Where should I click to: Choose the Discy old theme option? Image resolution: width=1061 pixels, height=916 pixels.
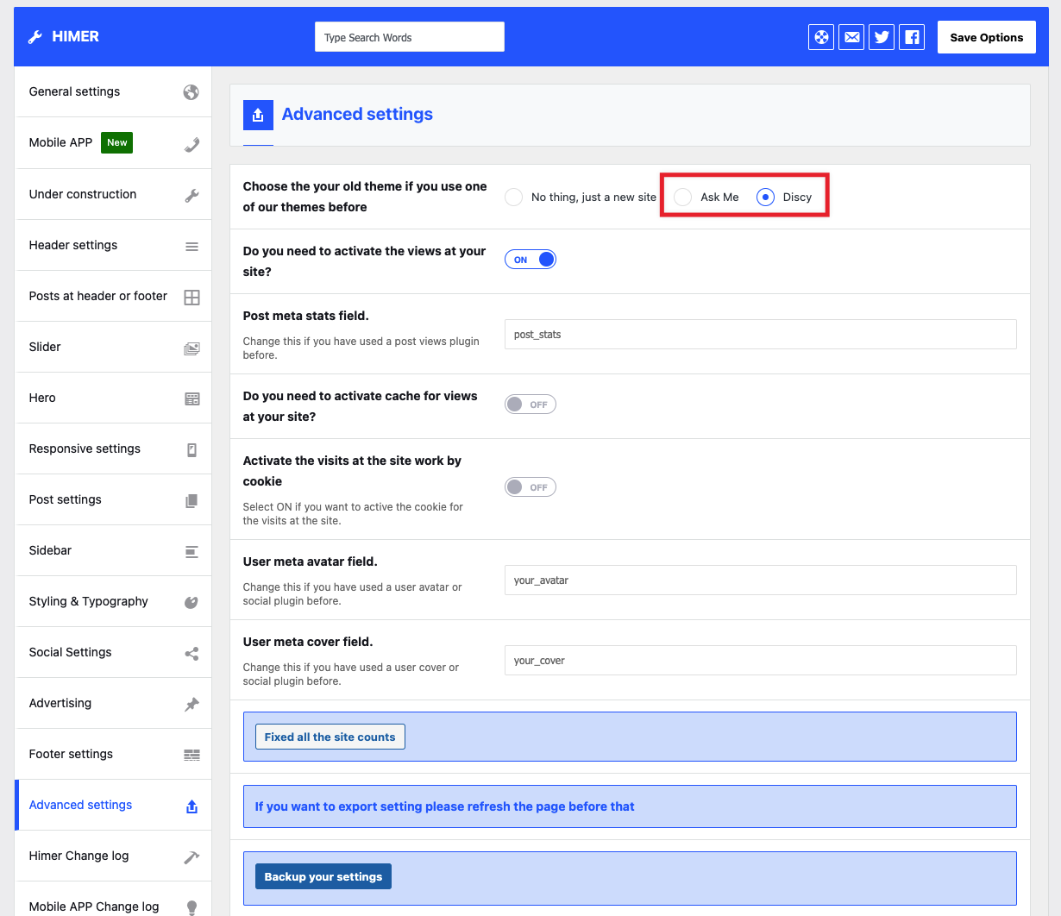765,197
